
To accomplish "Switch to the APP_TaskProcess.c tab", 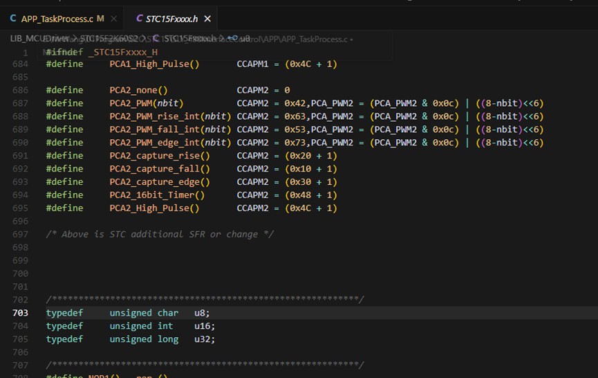I will (57, 19).
